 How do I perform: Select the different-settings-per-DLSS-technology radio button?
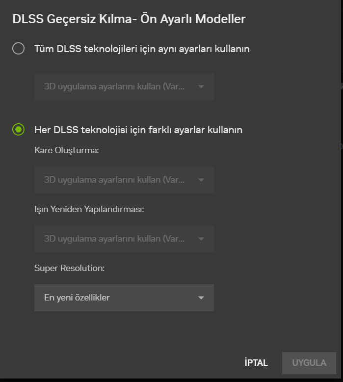(x=18, y=130)
